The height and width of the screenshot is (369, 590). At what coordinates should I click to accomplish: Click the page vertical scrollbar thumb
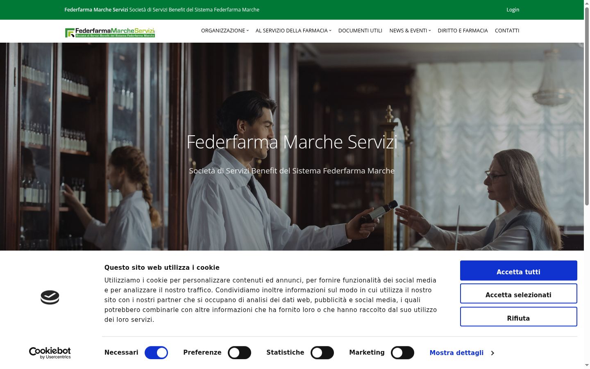coord(587,107)
